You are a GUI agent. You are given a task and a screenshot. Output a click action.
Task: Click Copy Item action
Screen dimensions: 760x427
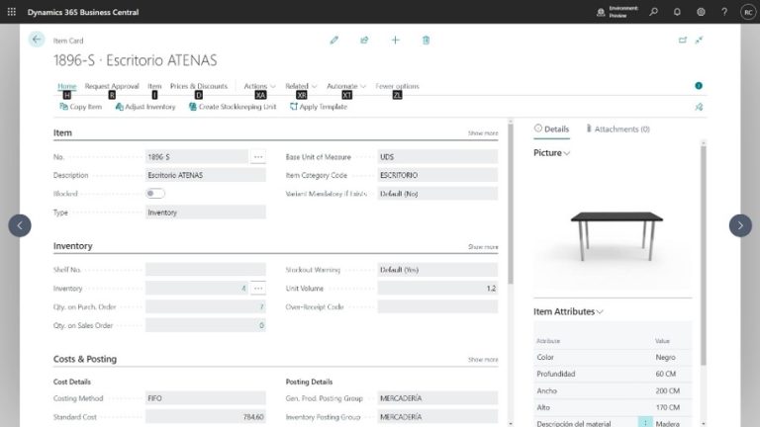(x=80, y=107)
